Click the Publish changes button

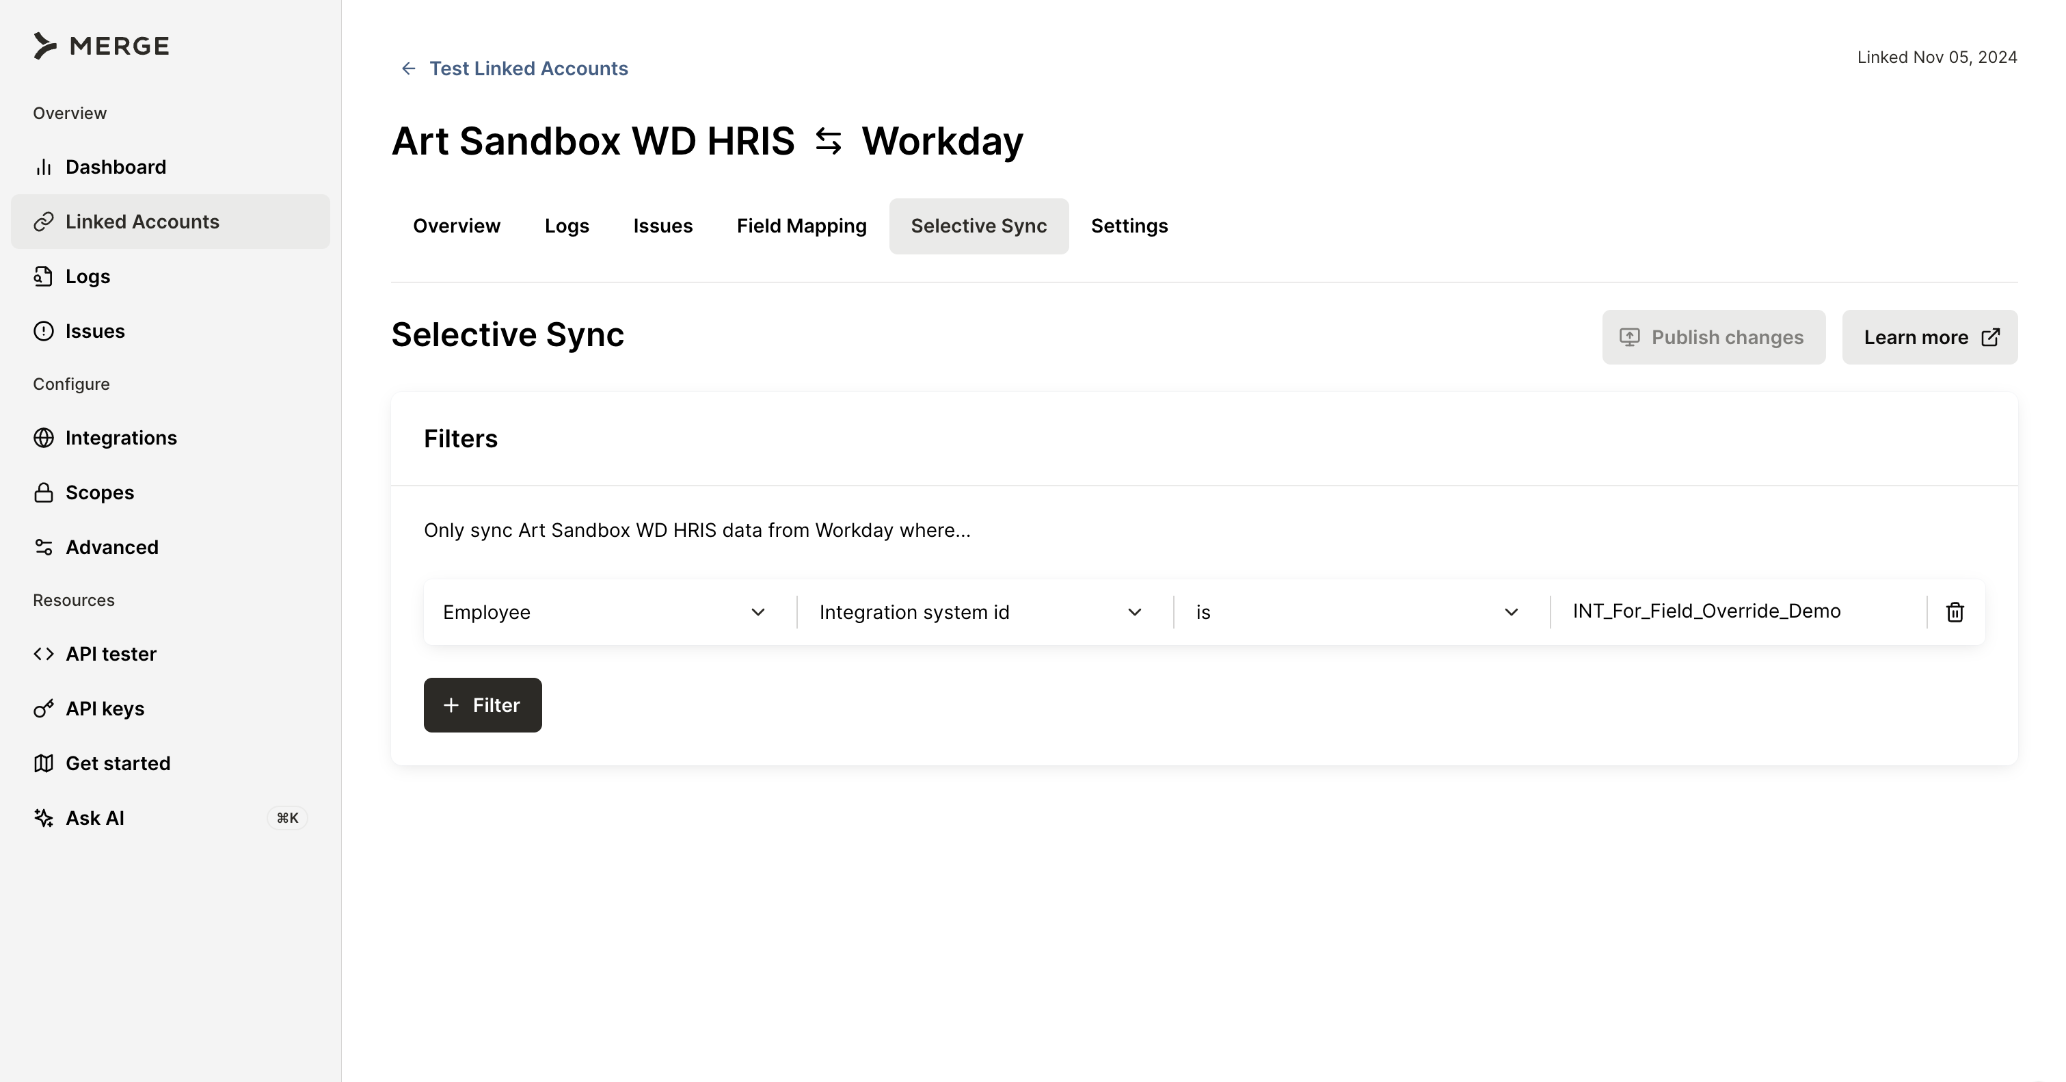pos(1713,338)
